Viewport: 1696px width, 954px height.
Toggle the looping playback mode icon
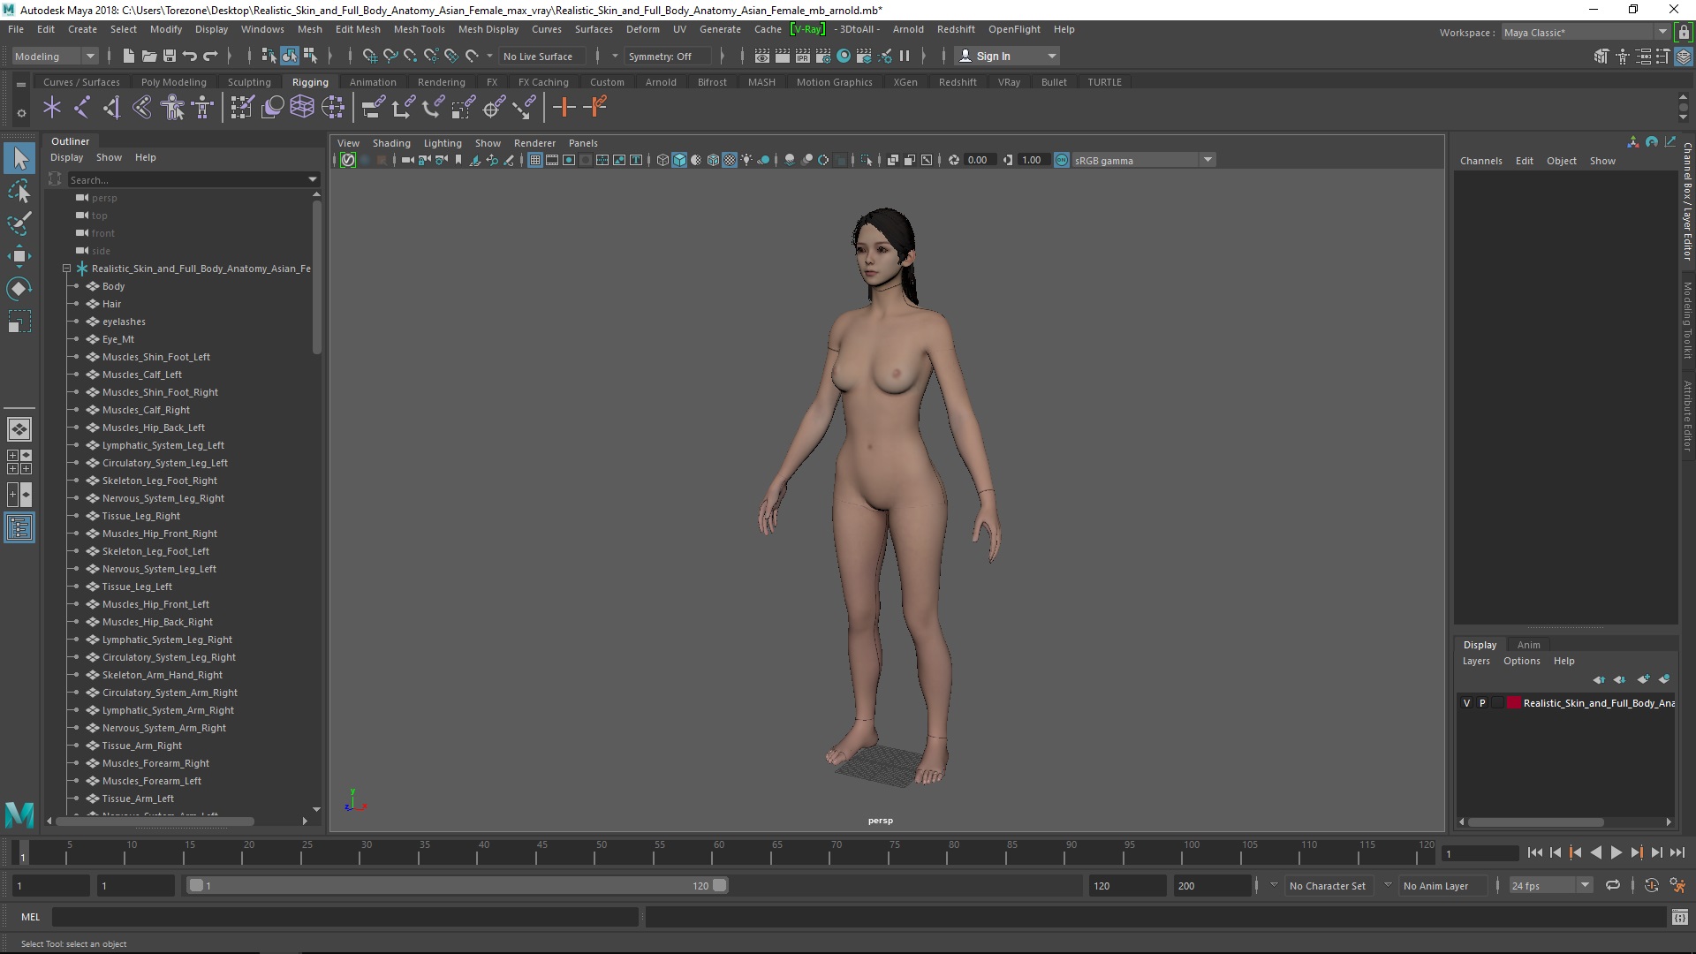pos(1613,885)
